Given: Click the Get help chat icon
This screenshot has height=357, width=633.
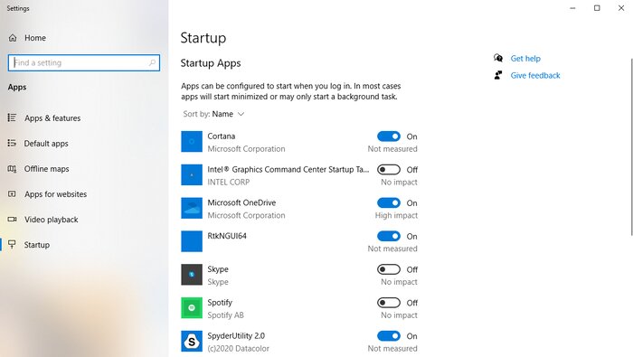Looking at the screenshot, I should tap(498, 58).
